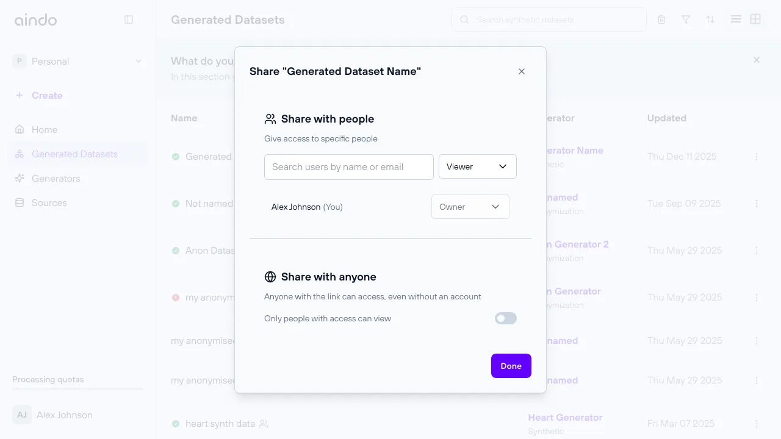781x439 pixels.
Task: Collapse the sidebar using the panel icon
Action: (129, 19)
